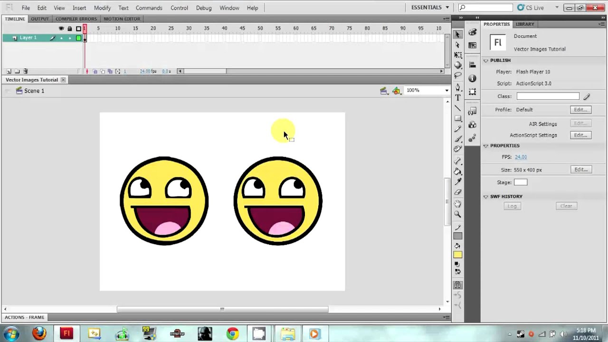
Task: Click the Edit Class pencil icon
Action: (x=587, y=96)
